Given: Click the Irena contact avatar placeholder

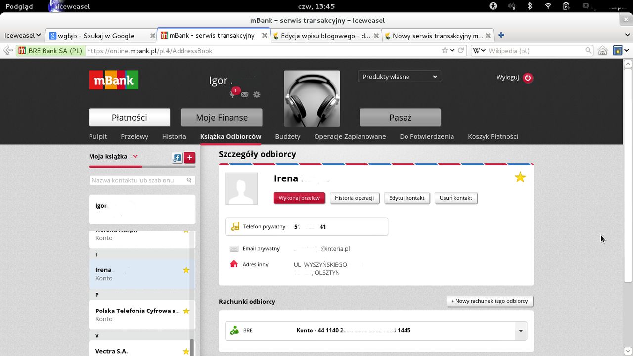Looking at the screenshot, I should pos(241,188).
